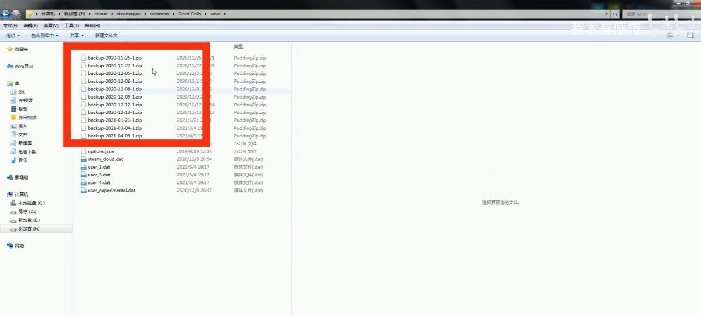701x316 pixels.
Task: Click the Back navigation arrow
Action: (5, 14)
